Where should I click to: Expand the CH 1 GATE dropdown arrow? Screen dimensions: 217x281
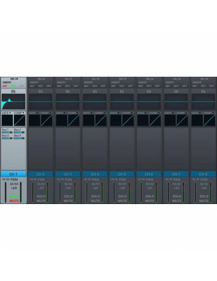[10, 113]
